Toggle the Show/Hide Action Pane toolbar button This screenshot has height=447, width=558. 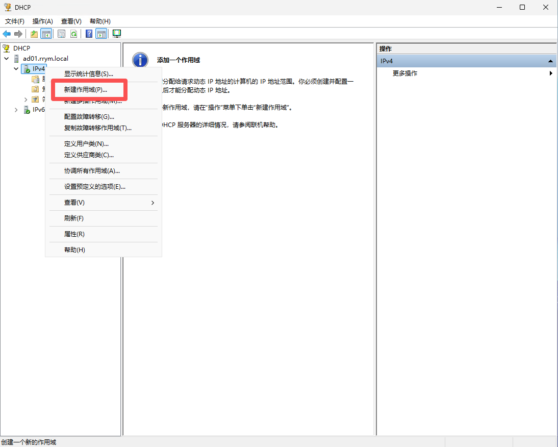pos(101,34)
